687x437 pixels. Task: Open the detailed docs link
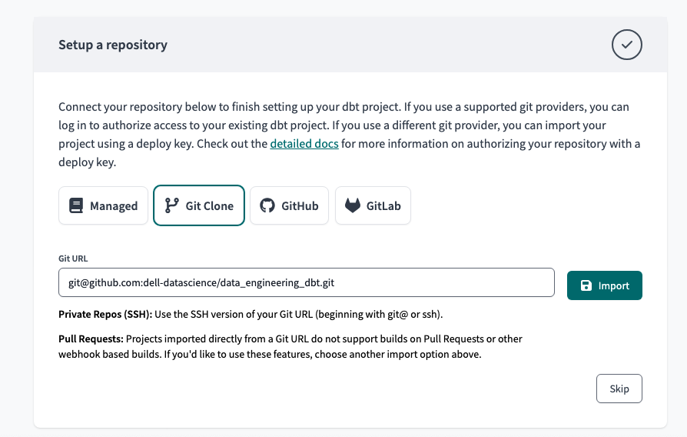pyautogui.click(x=304, y=144)
